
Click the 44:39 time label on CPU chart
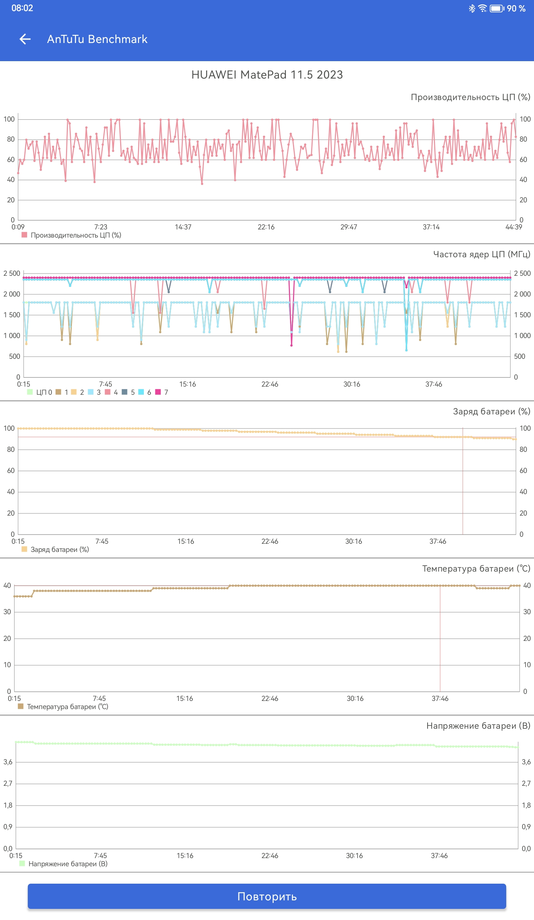[514, 227]
